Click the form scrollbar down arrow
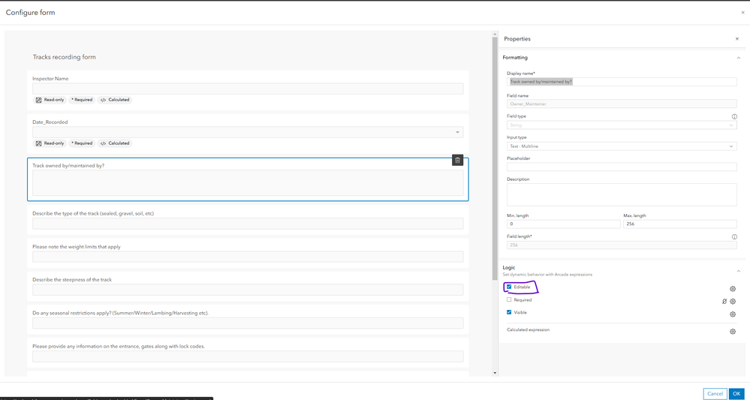The height and width of the screenshot is (400, 750). (495, 373)
